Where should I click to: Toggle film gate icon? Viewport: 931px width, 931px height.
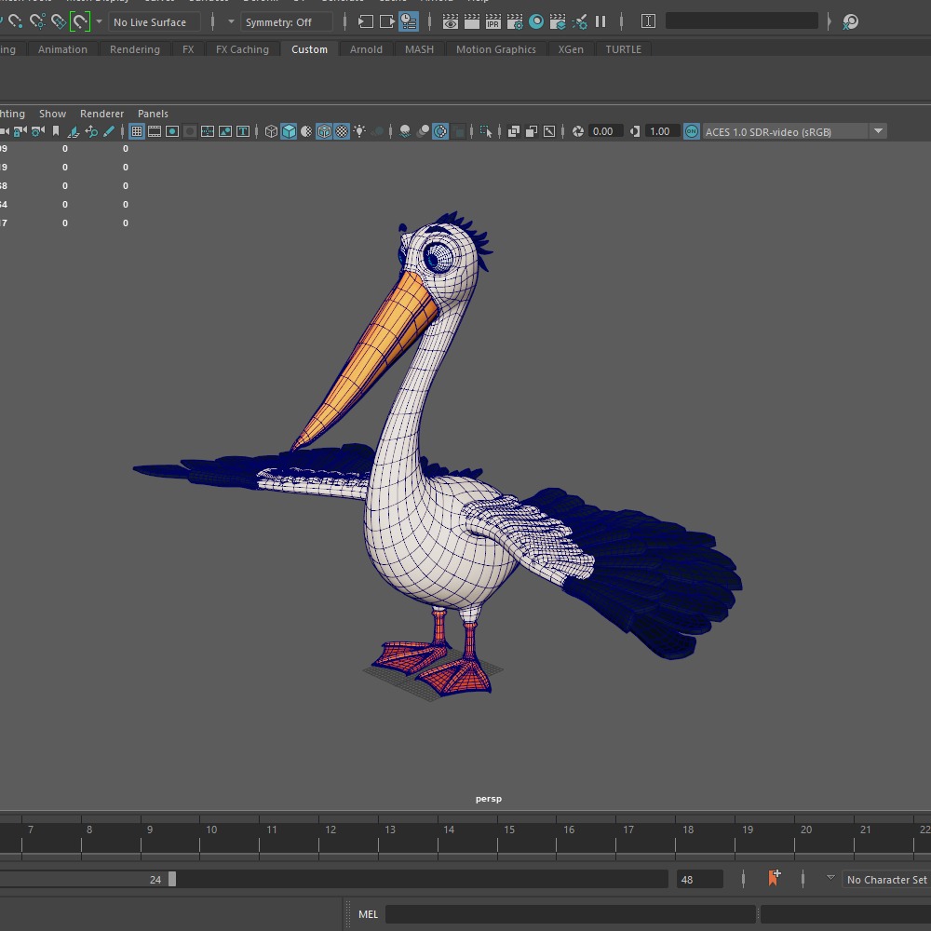click(x=155, y=131)
